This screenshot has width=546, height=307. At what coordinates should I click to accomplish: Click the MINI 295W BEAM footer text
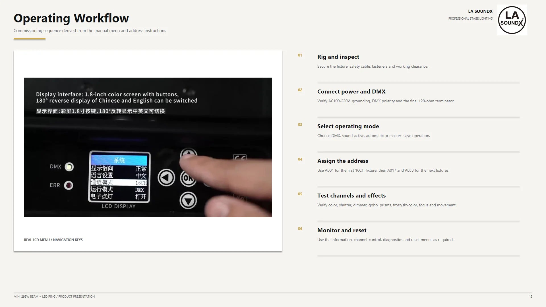tap(54, 296)
